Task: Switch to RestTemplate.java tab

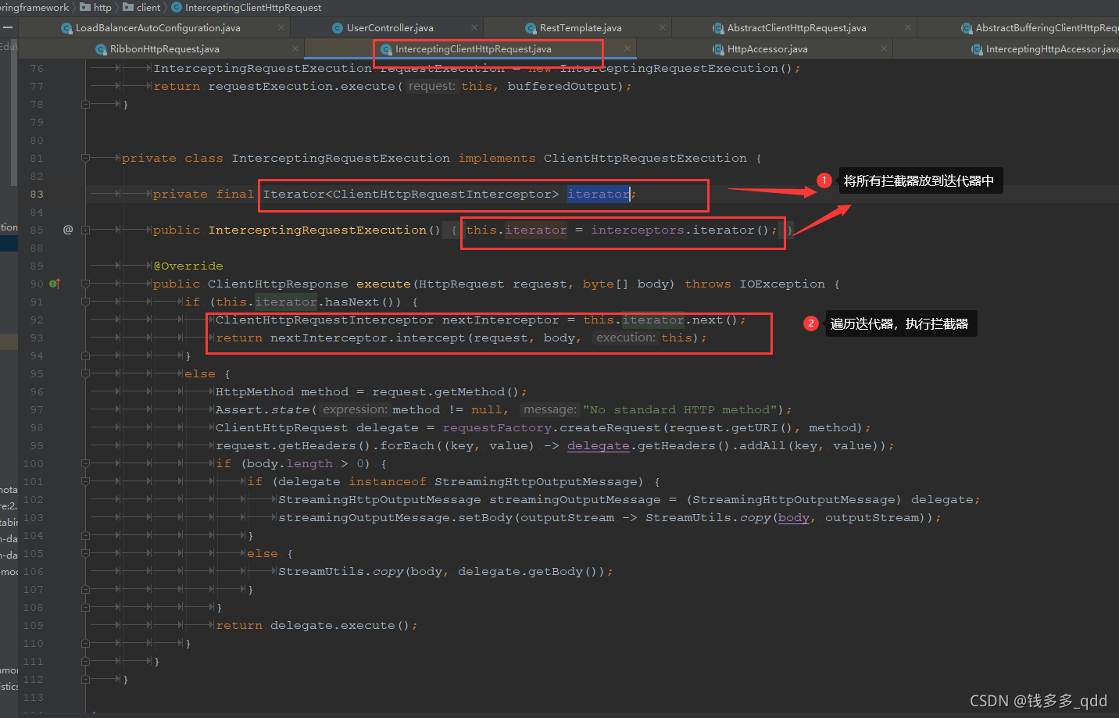Action: point(581,28)
